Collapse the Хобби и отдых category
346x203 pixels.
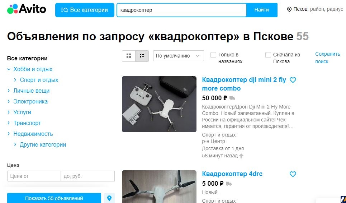click(9, 69)
